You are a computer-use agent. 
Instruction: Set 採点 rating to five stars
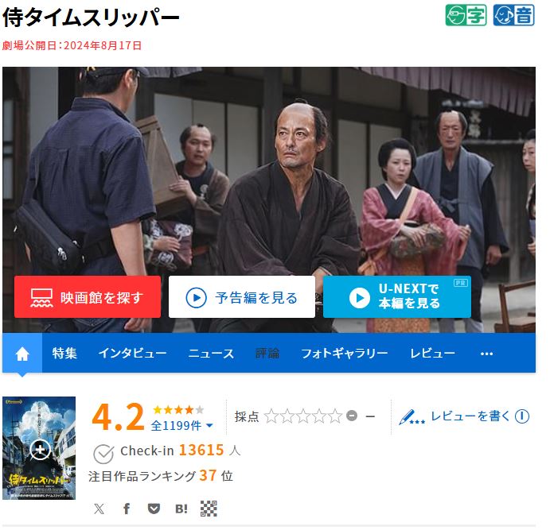pos(335,416)
